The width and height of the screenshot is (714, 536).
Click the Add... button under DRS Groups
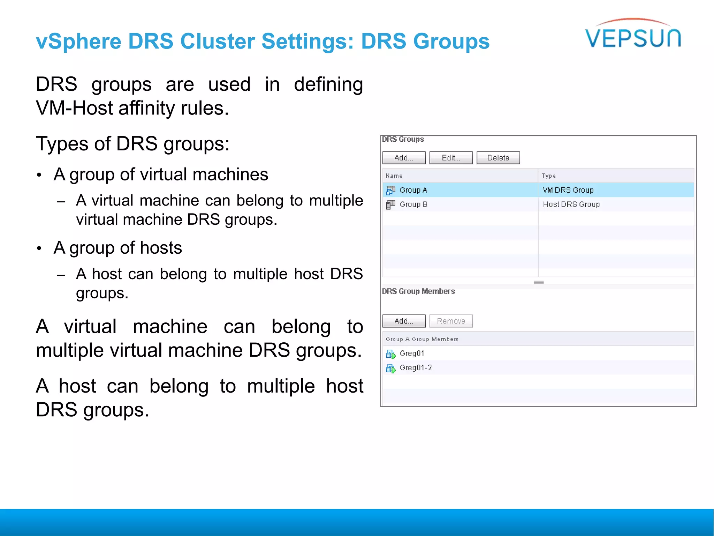404,158
